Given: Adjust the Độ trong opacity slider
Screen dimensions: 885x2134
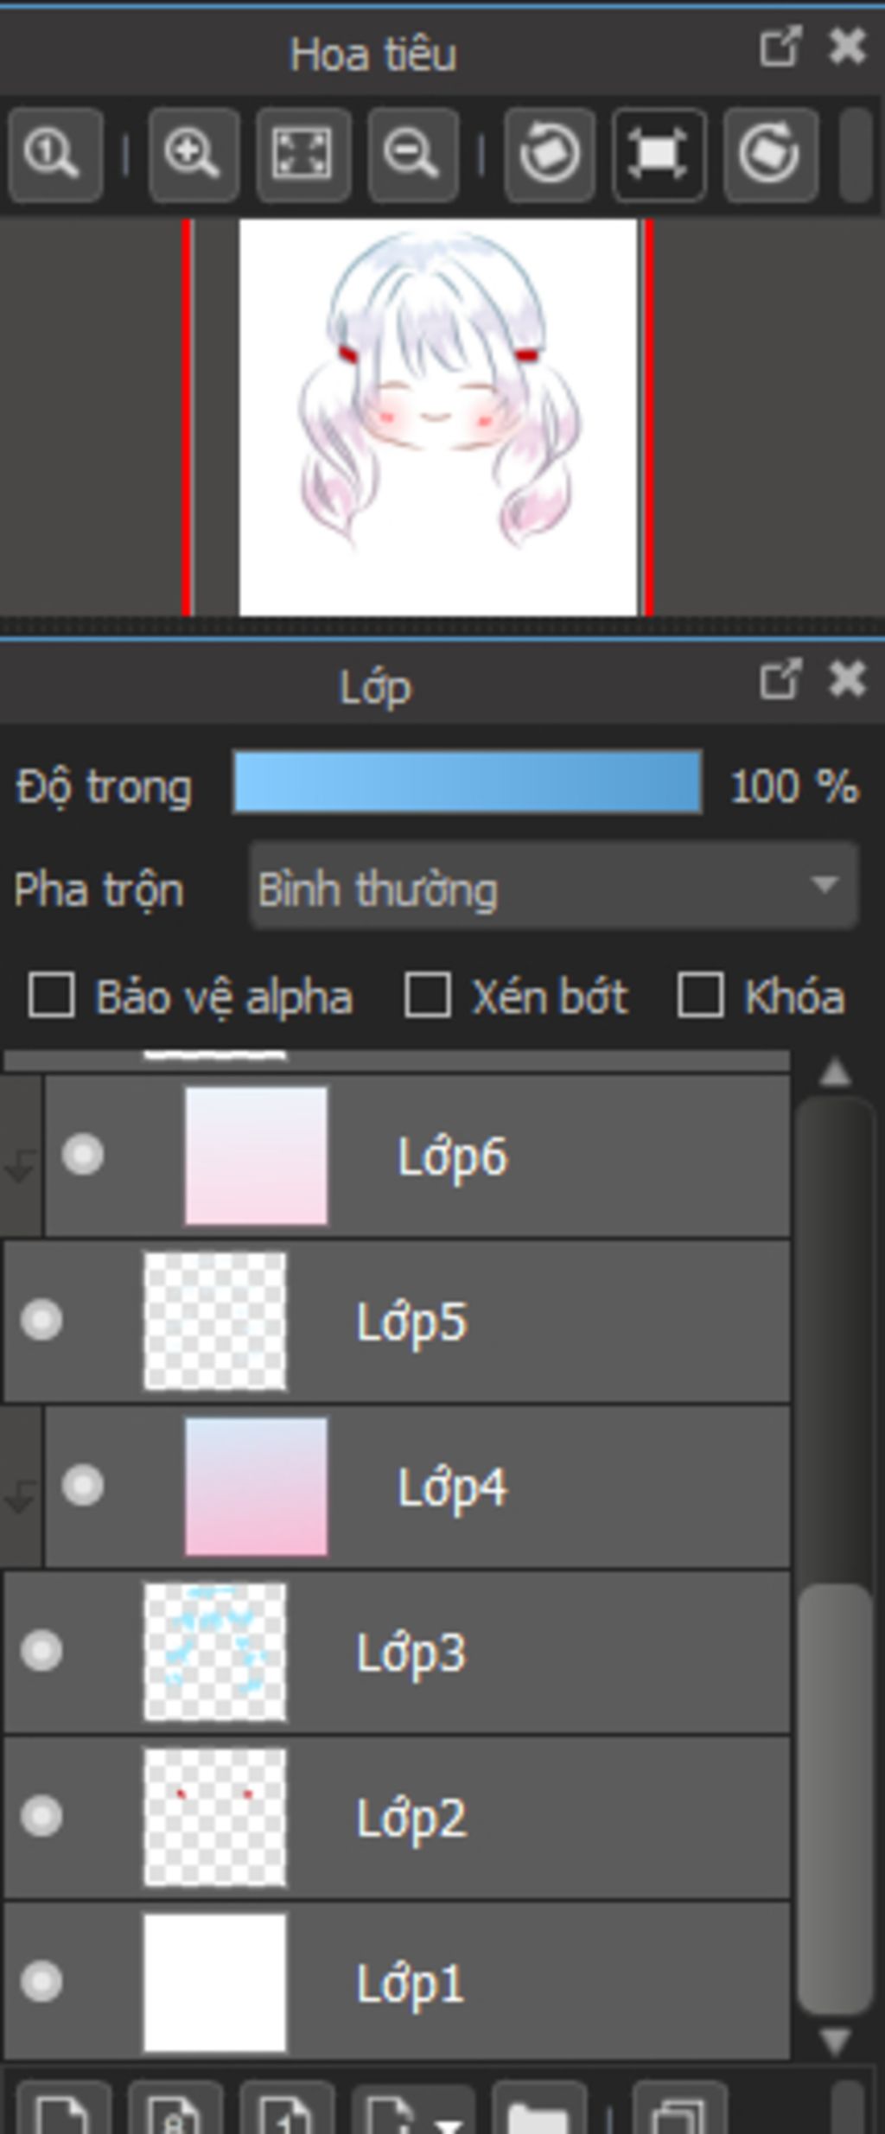Looking at the screenshot, I should (x=468, y=782).
